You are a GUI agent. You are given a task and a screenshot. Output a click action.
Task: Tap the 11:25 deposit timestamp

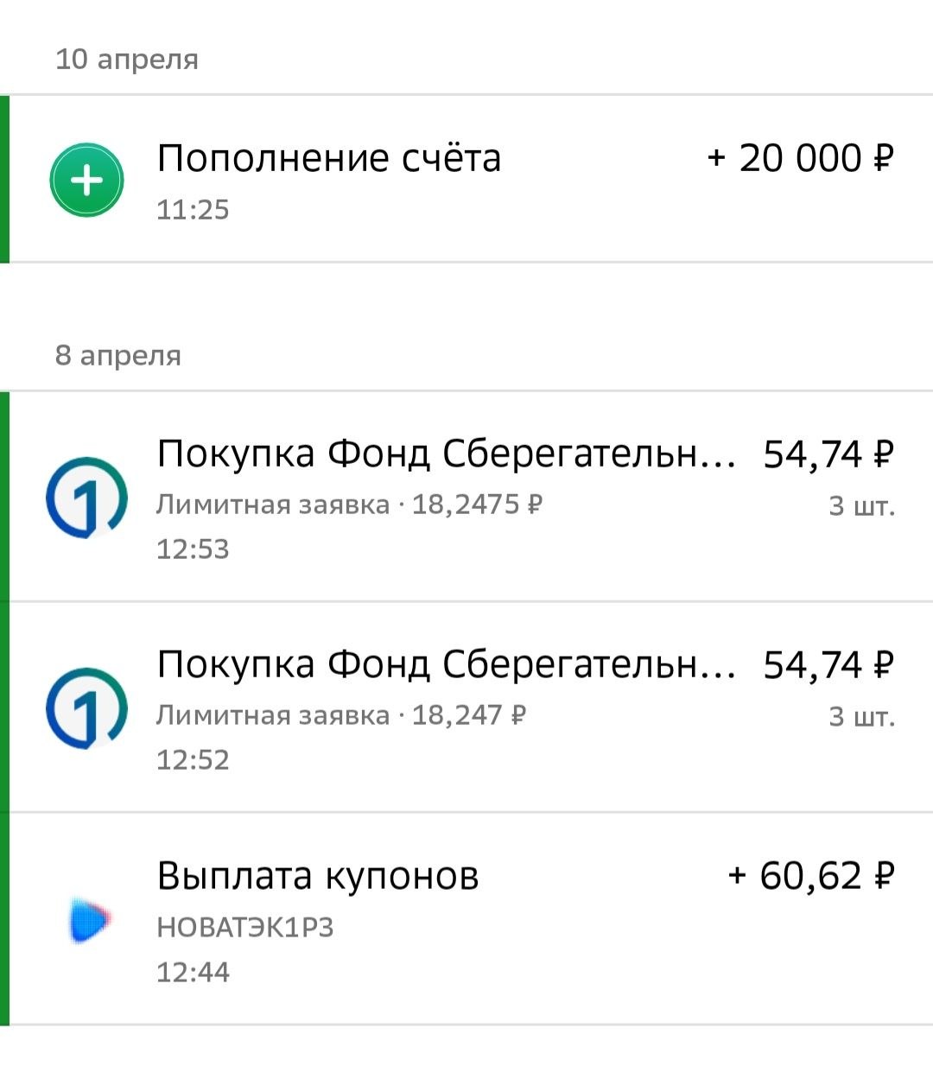193,210
